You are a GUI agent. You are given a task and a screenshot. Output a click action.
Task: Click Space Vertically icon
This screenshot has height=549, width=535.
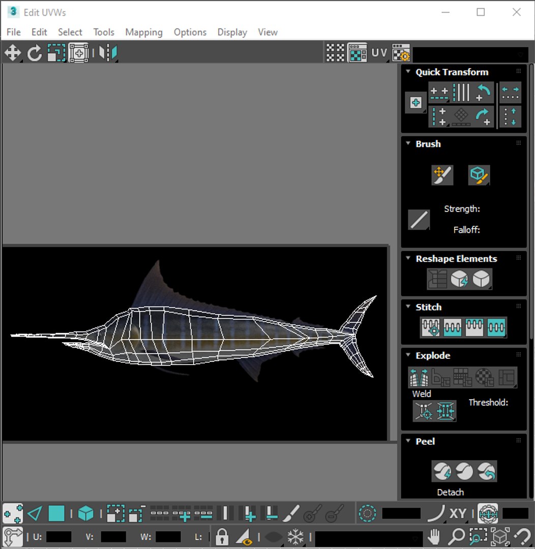click(510, 116)
